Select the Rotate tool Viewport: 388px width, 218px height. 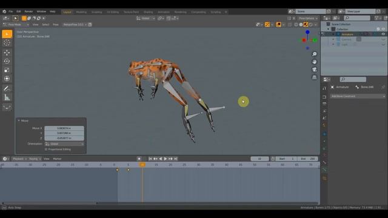[x=7, y=61]
